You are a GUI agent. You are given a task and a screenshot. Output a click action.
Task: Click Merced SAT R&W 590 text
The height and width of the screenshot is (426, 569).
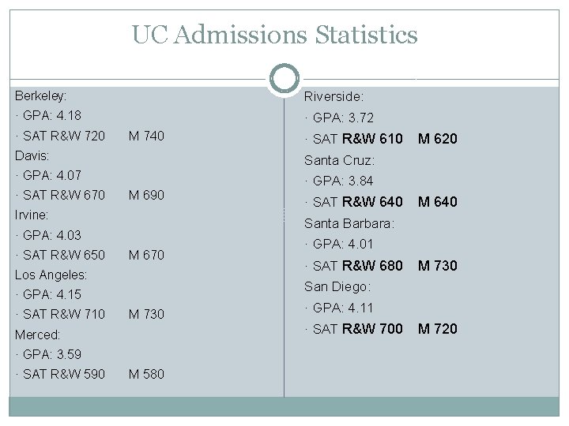(61, 374)
